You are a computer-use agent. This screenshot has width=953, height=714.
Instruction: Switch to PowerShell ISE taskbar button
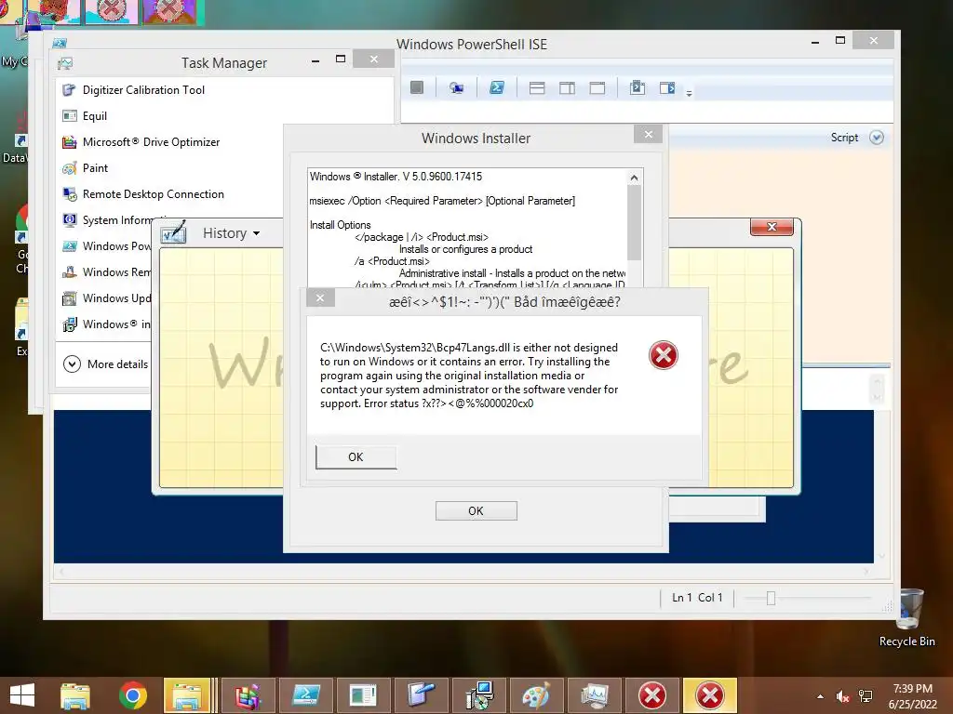(x=305, y=695)
